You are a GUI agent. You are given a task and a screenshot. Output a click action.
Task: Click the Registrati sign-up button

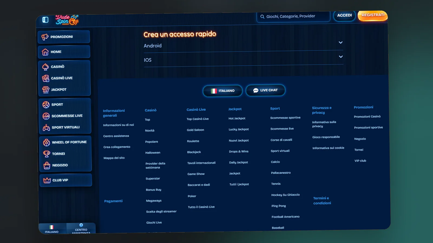tap(373, 15)
